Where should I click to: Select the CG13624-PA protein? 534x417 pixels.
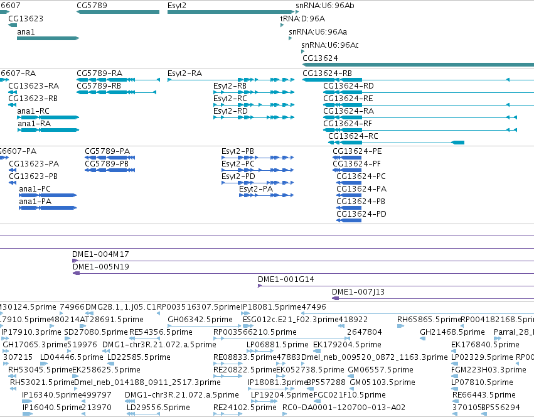tap(349, 195)
